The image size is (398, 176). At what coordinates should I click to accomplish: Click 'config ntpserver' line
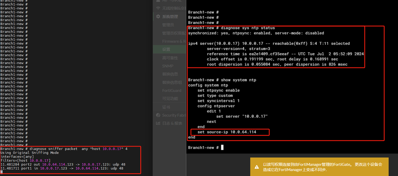click(216, 106)
